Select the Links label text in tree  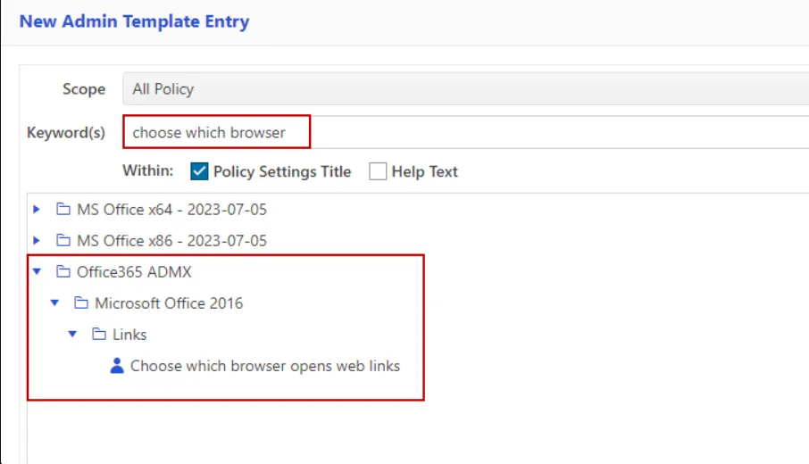coord(129,335)
